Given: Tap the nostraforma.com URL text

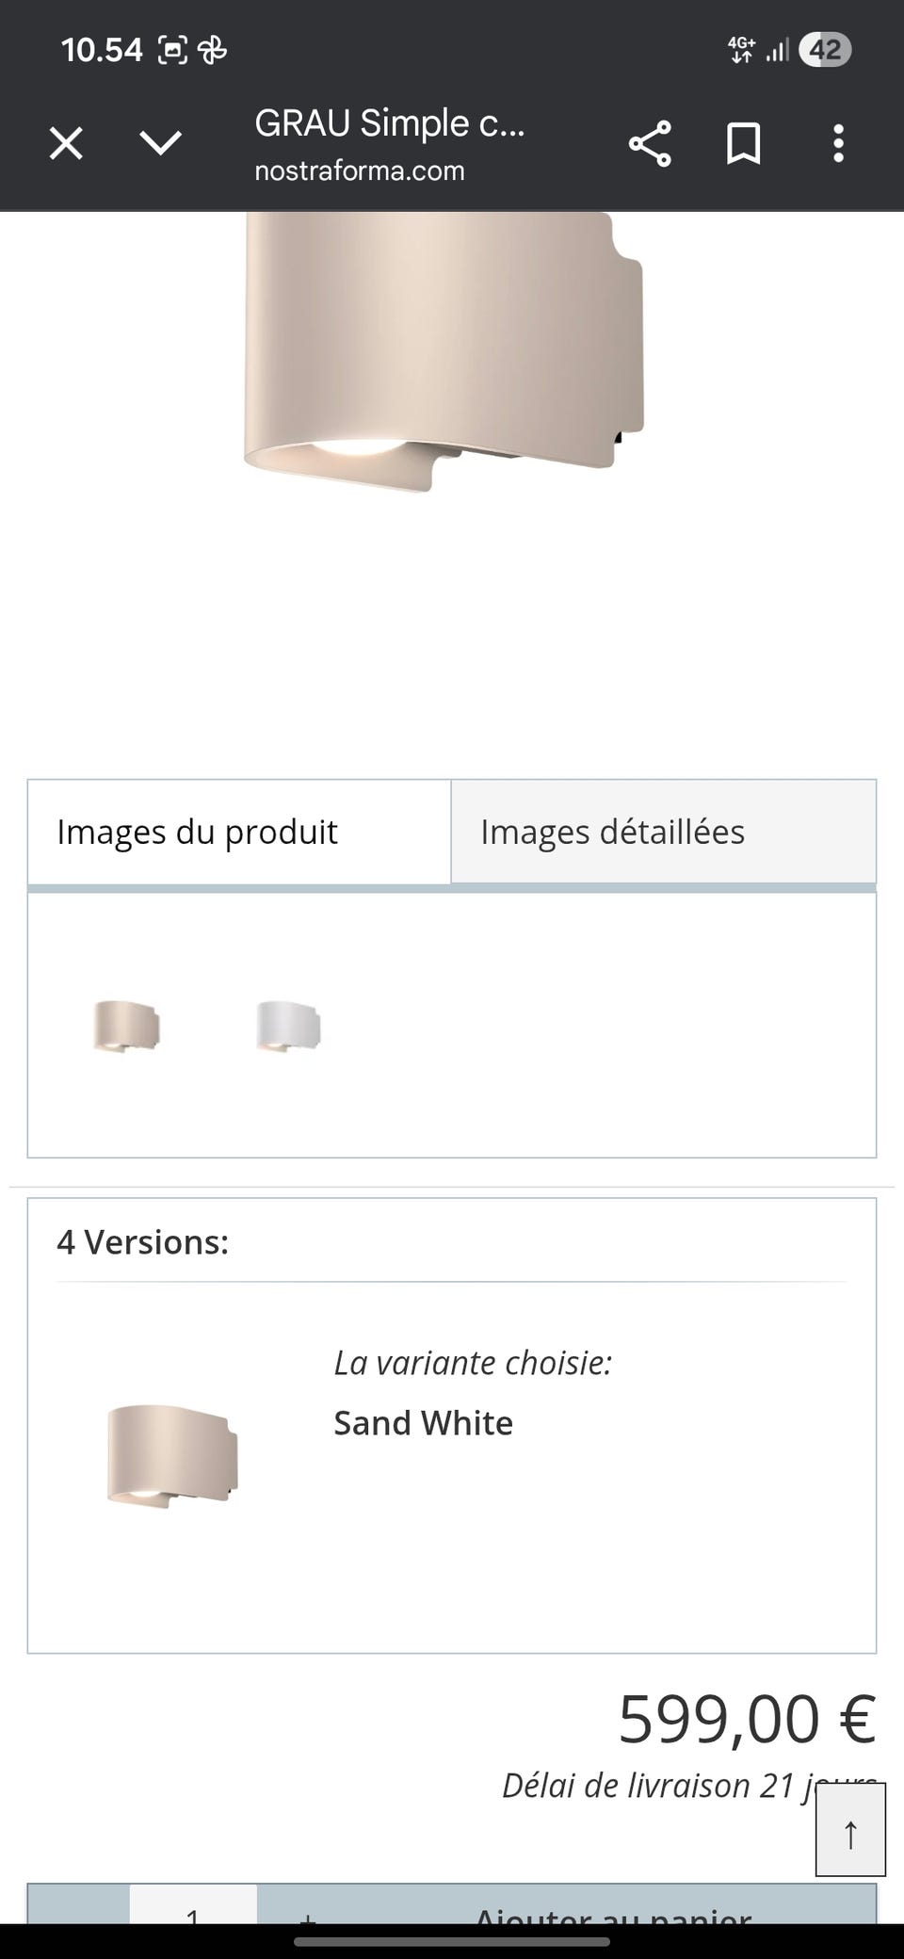Looking at the screenshot, I should click(x=359, y=171).
